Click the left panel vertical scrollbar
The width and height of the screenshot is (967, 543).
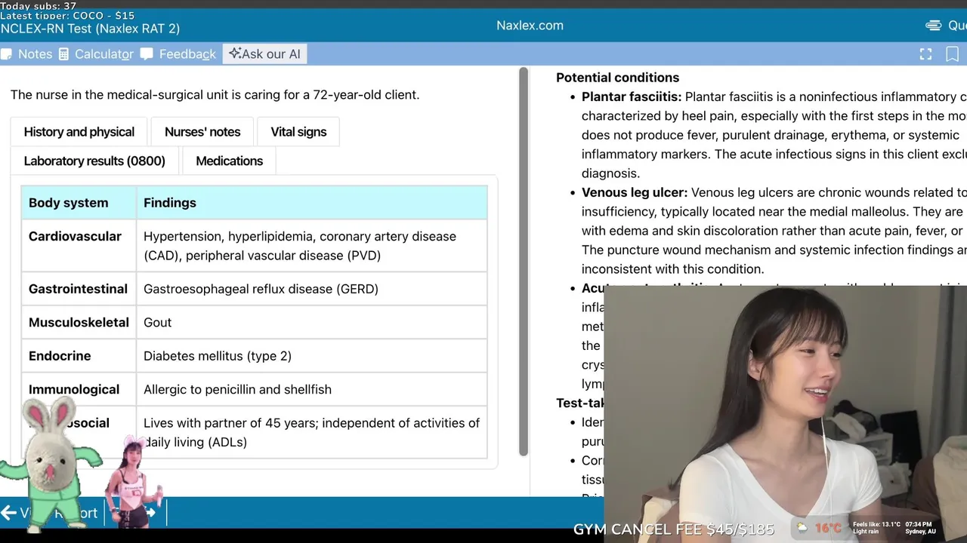[524, 262]
